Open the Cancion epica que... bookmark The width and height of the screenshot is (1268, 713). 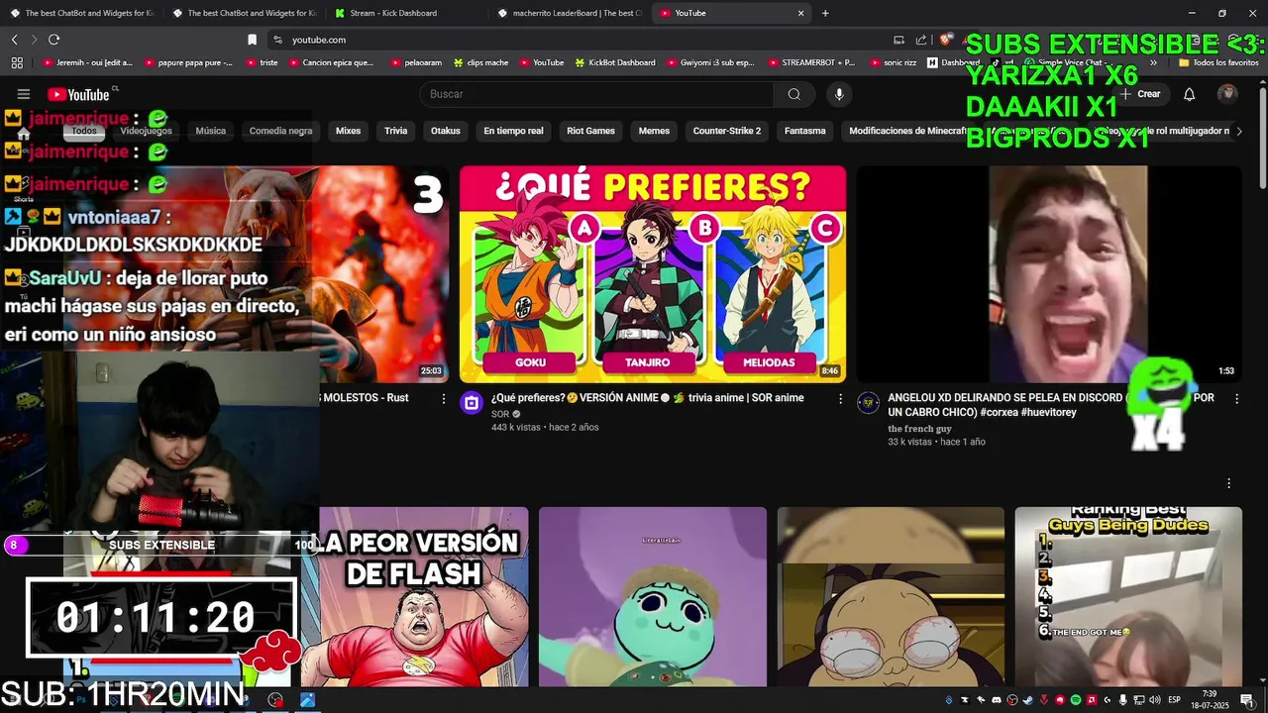(330, 62)
